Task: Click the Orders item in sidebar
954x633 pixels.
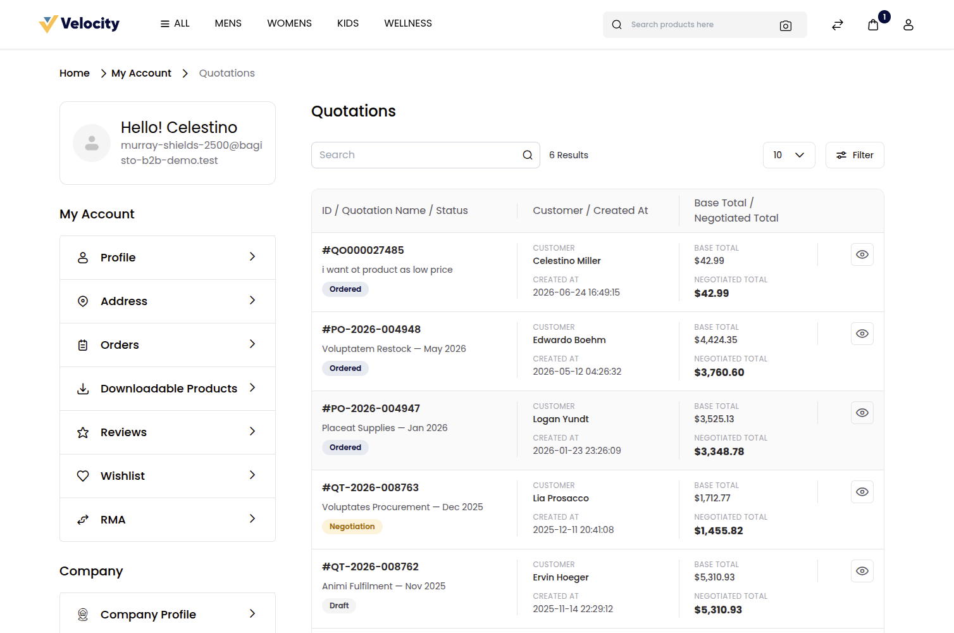Action: point(168,345)
